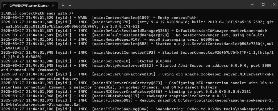Maximize the terminal window

pyautogui.click(x=263, y=5)
